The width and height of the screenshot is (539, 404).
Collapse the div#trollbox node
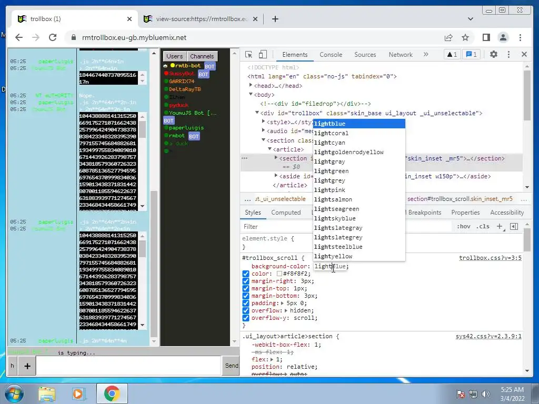(257, 113)
